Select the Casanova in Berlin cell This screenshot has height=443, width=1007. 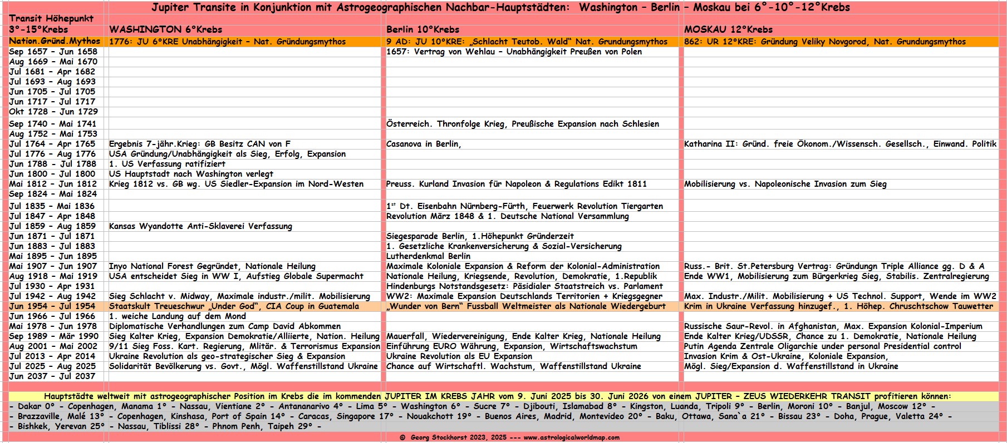click(x=424, y=144)
